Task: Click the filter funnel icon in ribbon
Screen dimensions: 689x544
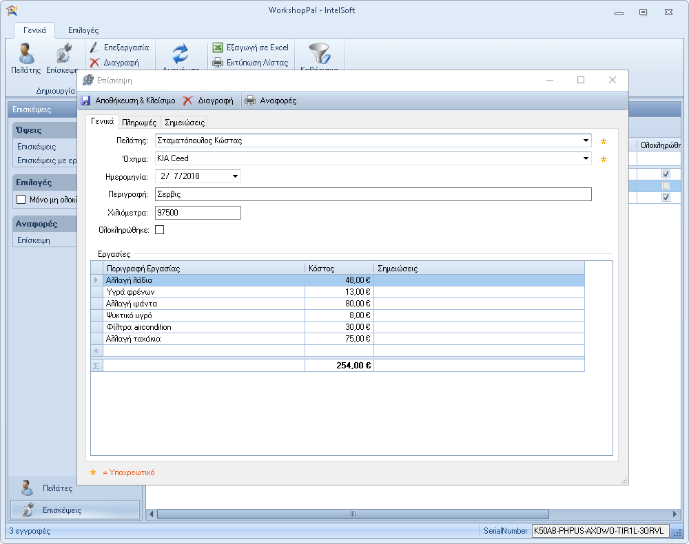Action: point(319,54)
